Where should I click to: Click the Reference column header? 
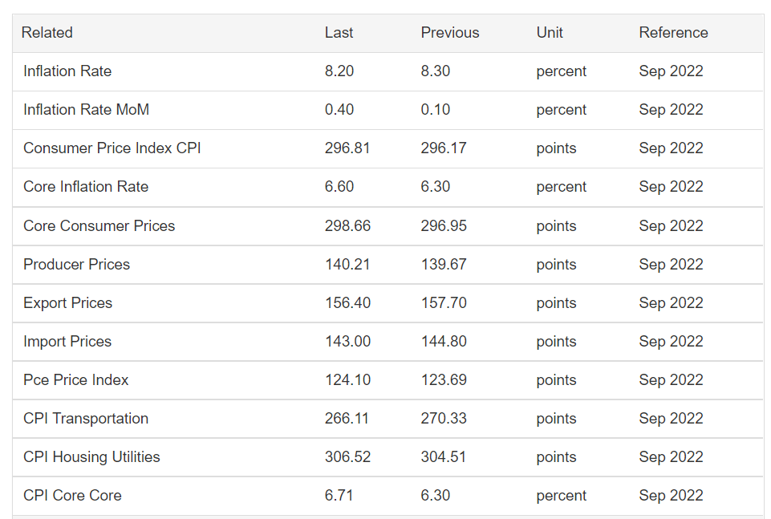click(674, 32)
